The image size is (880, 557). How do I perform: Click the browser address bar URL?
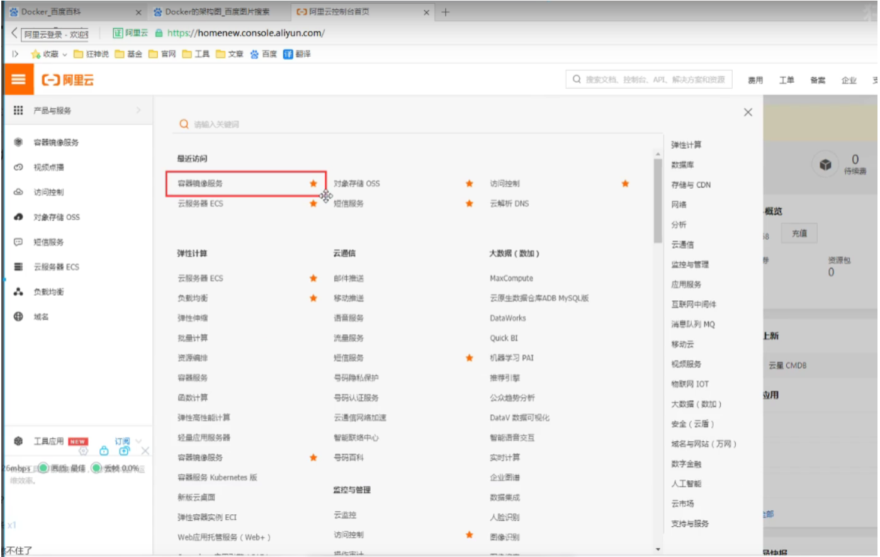[246, 33]
